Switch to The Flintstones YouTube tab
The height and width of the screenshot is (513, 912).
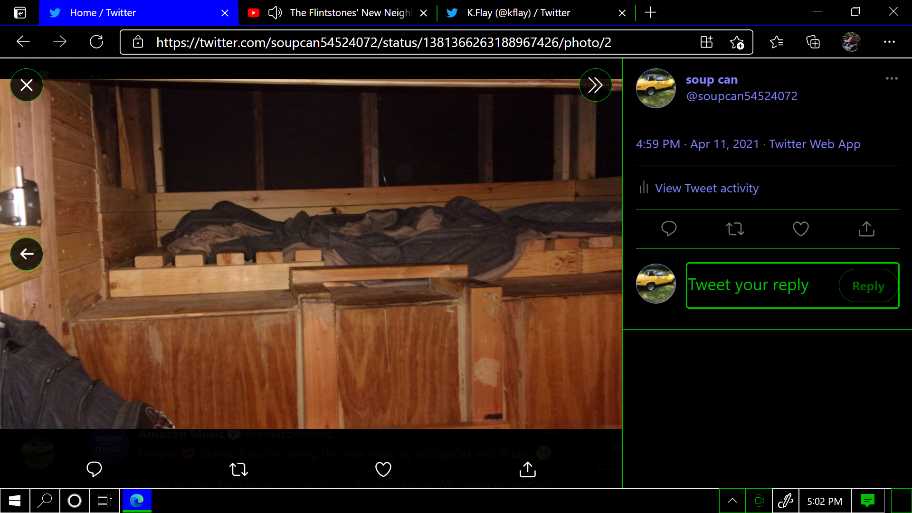click(350, 13)
